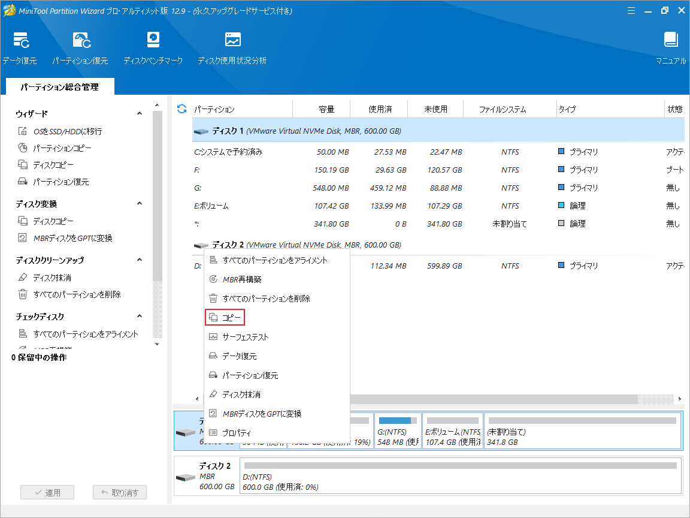Click ディスクコピー icon under ディスク変換
This screenshot has width=690, height=518.
(22, 221)
